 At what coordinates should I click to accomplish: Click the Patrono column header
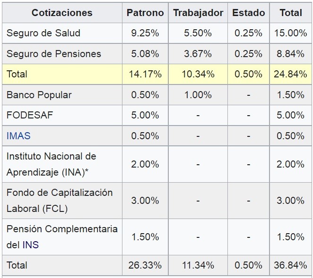point(145,13)
